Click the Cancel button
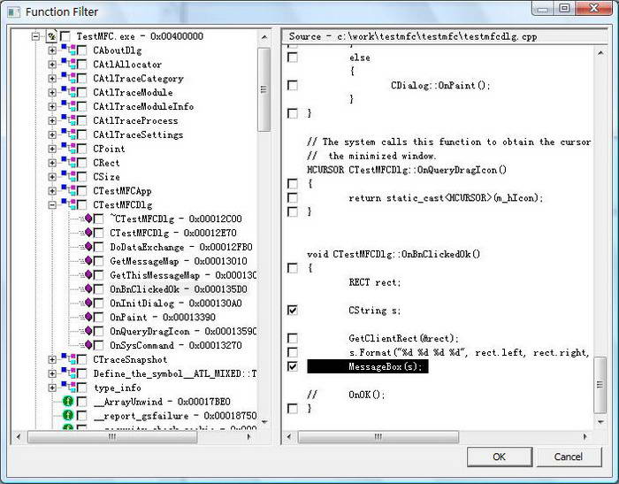Image resolution: width=619 pixels, height=484 pixels. [569, 457]
